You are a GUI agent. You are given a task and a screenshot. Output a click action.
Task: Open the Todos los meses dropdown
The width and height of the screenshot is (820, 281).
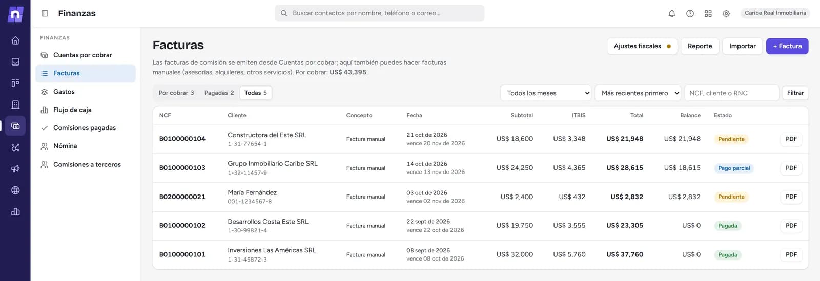tap(546, 93)
